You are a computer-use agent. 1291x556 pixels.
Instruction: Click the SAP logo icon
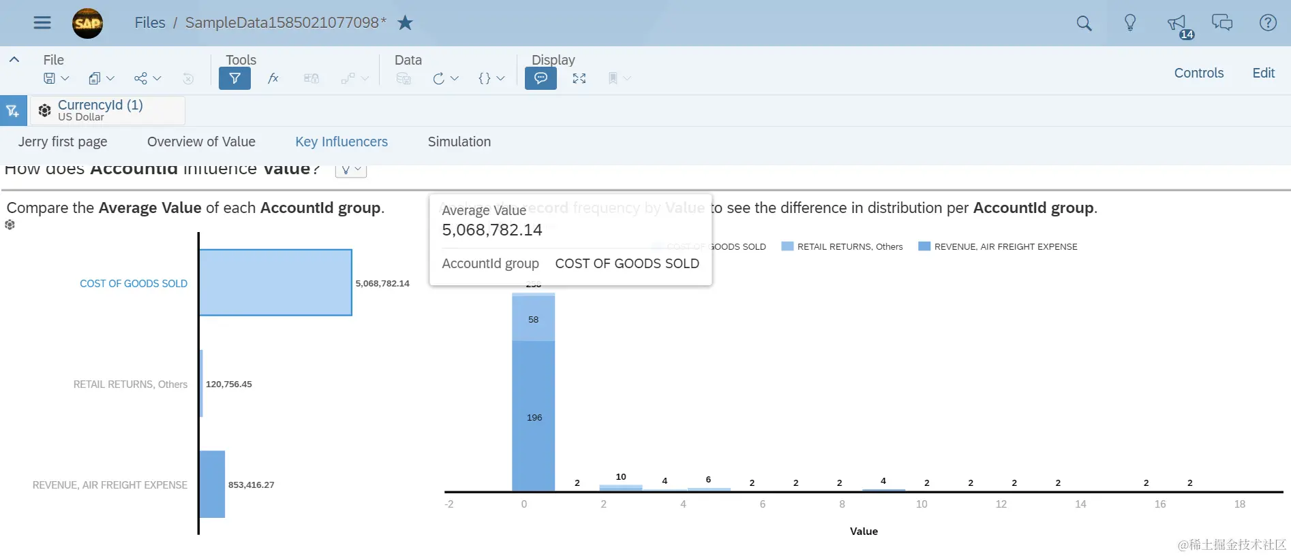click(88, 23)
